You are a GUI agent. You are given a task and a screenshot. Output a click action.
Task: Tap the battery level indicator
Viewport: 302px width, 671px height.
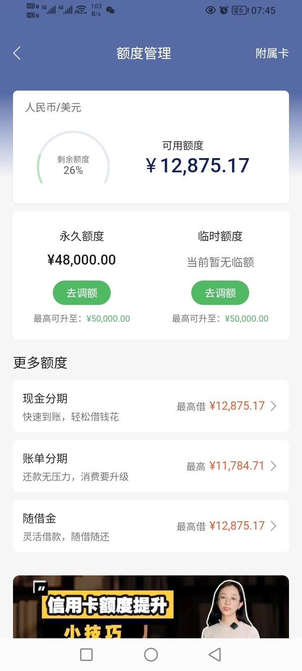pos(240,10)
